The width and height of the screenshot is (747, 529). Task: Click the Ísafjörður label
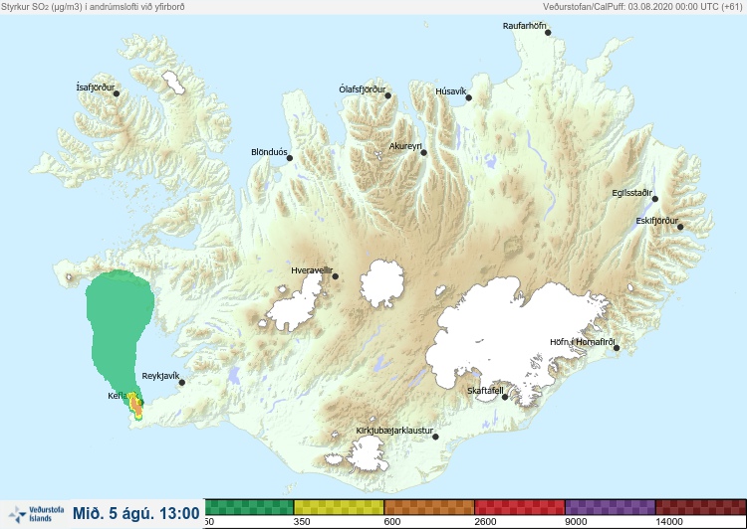96,88
